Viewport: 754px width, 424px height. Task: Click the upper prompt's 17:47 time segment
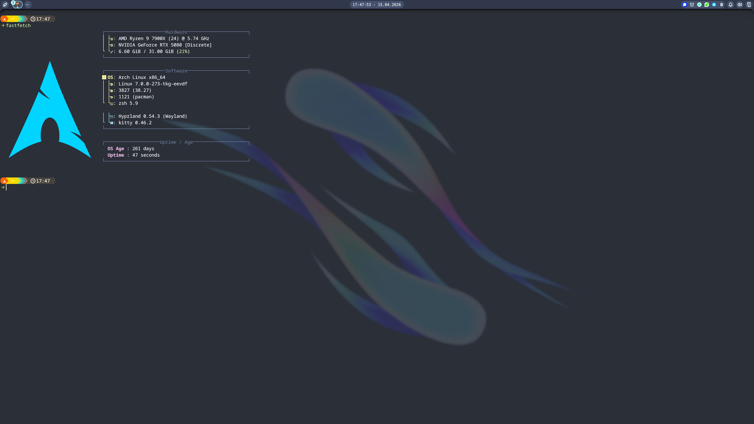(x=40, y=19)
